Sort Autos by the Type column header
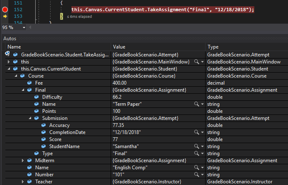Image resolution: width=288 pixels, height=185 pixels. pyautogui.click(x=213, y=47)
